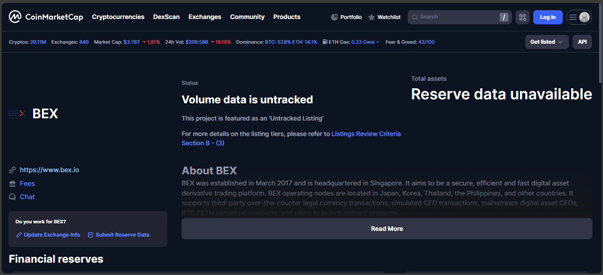603x275 pixels.
Task: Click the page's vertical scrollbar
Action: pos(600,44)
